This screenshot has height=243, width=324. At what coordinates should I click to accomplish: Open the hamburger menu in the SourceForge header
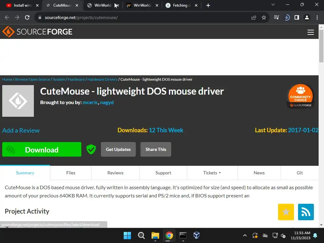point(311,32)
